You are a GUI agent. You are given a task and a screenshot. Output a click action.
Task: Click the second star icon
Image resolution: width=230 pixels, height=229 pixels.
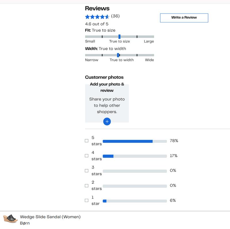[x=92, y=17]
